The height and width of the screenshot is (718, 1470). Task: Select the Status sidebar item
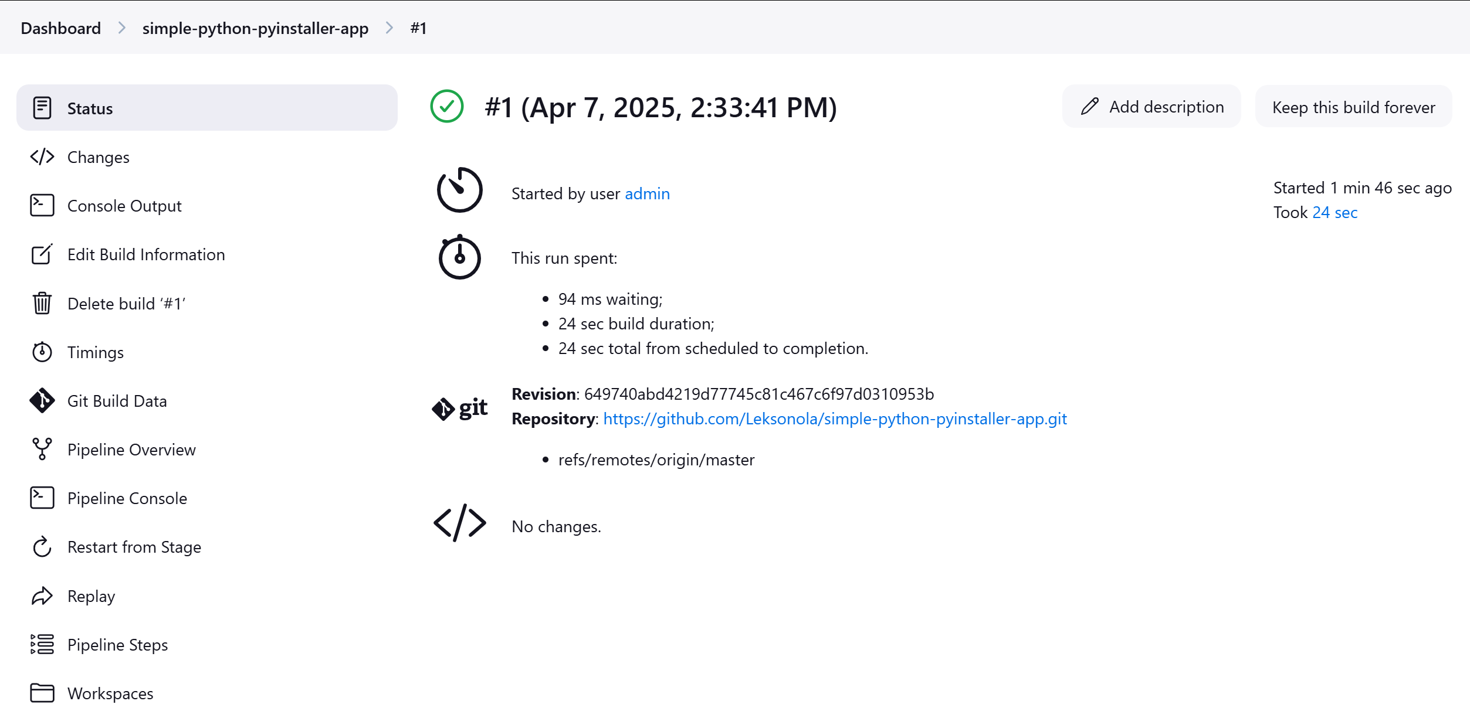(207, 108)
